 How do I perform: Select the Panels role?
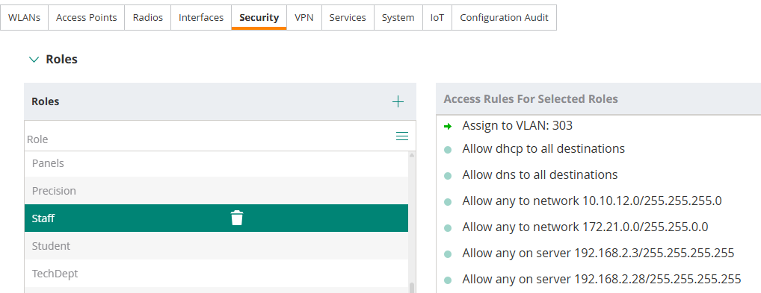(x=217, y=163)
